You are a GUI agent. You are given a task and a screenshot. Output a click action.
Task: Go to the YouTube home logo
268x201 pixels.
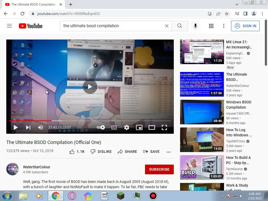click(x=31, y=26)
